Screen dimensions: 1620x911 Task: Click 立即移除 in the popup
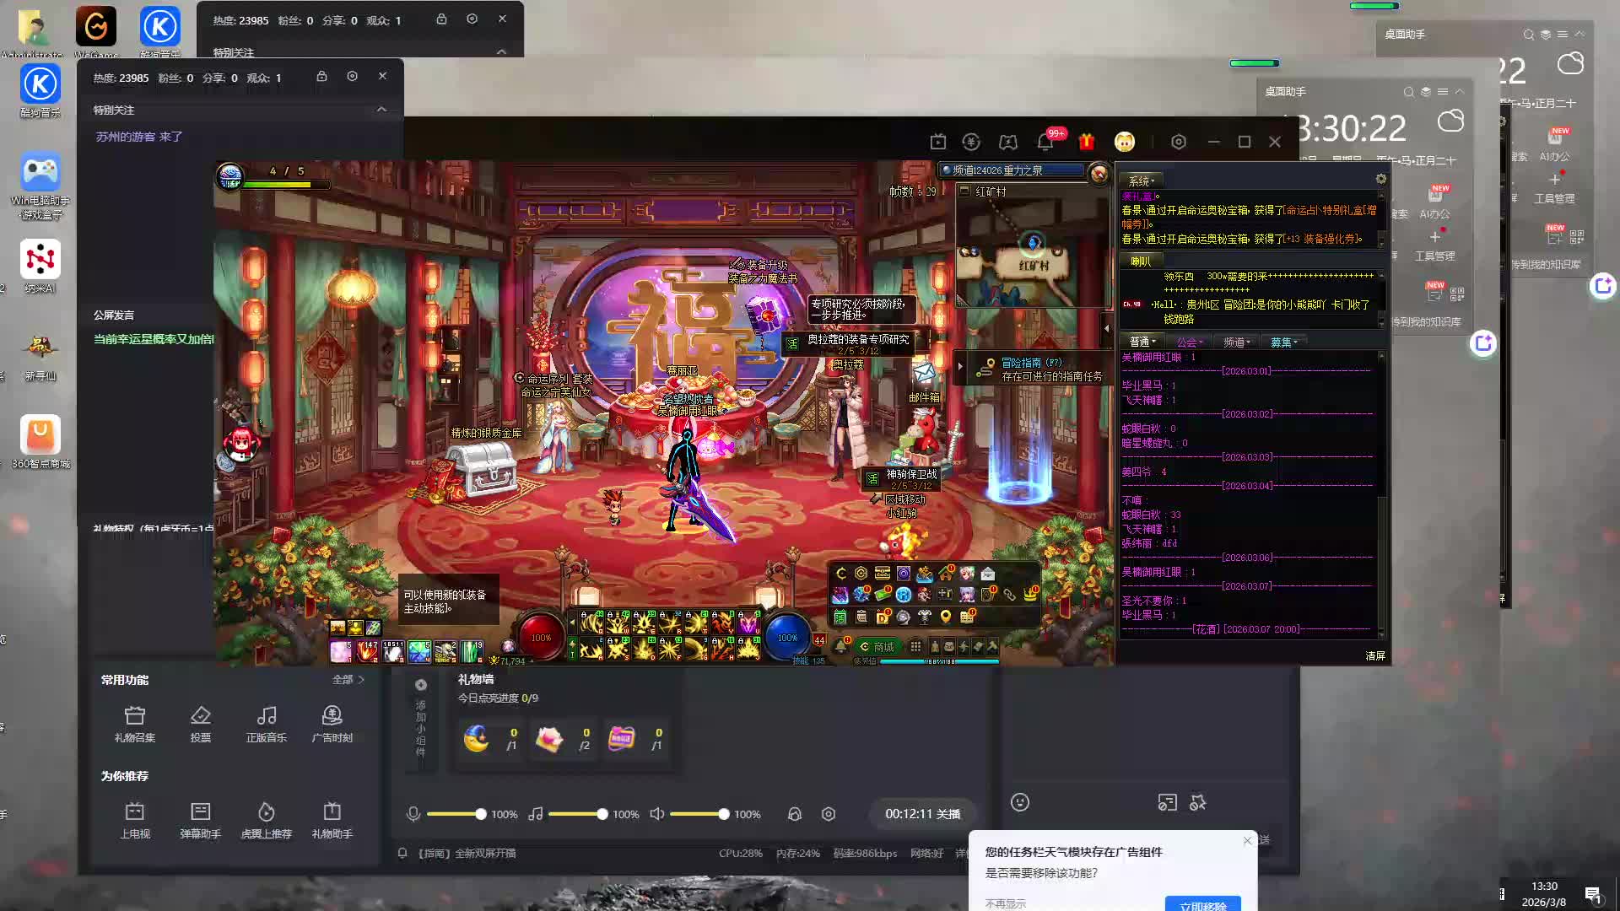[x=1202, y=904]
